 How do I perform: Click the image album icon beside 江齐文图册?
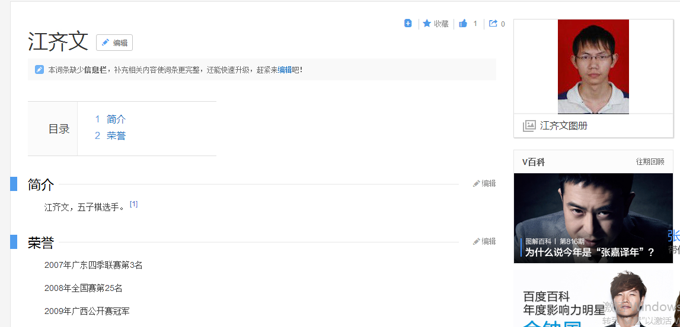pos(529,126)
